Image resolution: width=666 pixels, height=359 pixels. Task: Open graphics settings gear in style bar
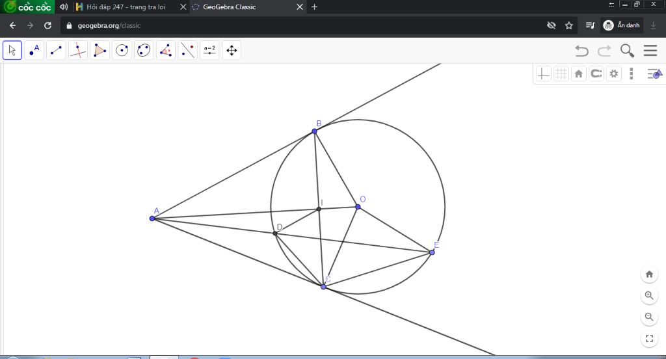(614, 74)
